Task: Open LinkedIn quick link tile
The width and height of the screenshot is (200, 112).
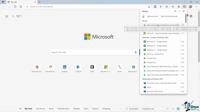Action: click(64, 68)
